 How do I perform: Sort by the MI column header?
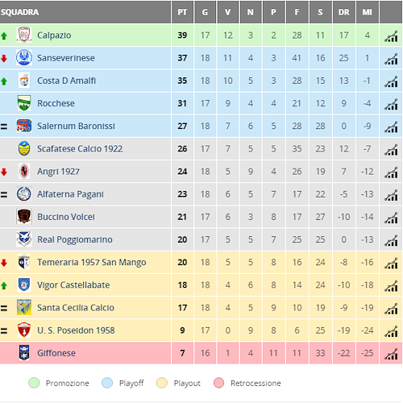(367, 12)
